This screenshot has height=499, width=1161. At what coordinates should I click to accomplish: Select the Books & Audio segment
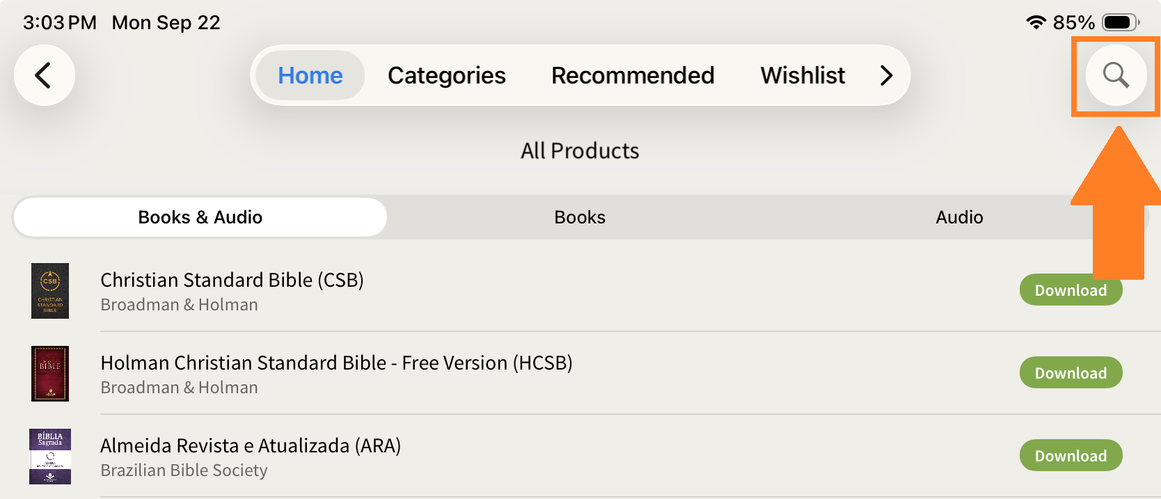point(200,217)
